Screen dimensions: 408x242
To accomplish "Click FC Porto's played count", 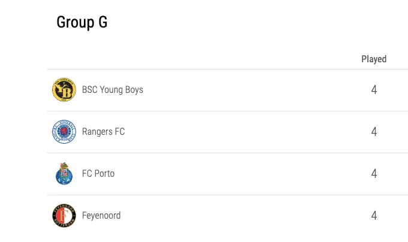I will coord(374,174).
